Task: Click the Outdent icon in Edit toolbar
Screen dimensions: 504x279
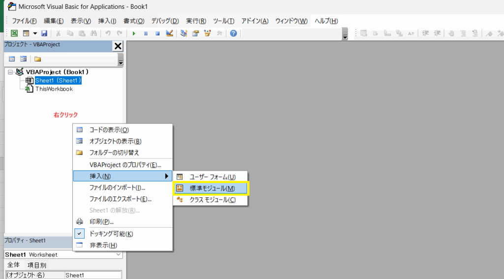Action: [437, 33]
